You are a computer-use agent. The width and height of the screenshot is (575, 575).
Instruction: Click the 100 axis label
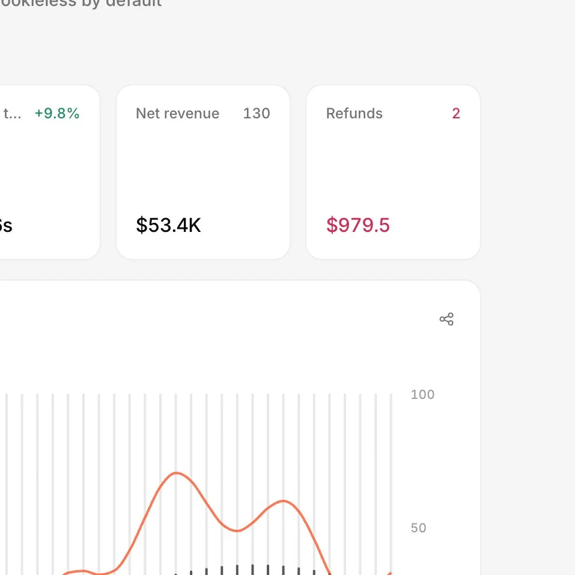[422, 395]
